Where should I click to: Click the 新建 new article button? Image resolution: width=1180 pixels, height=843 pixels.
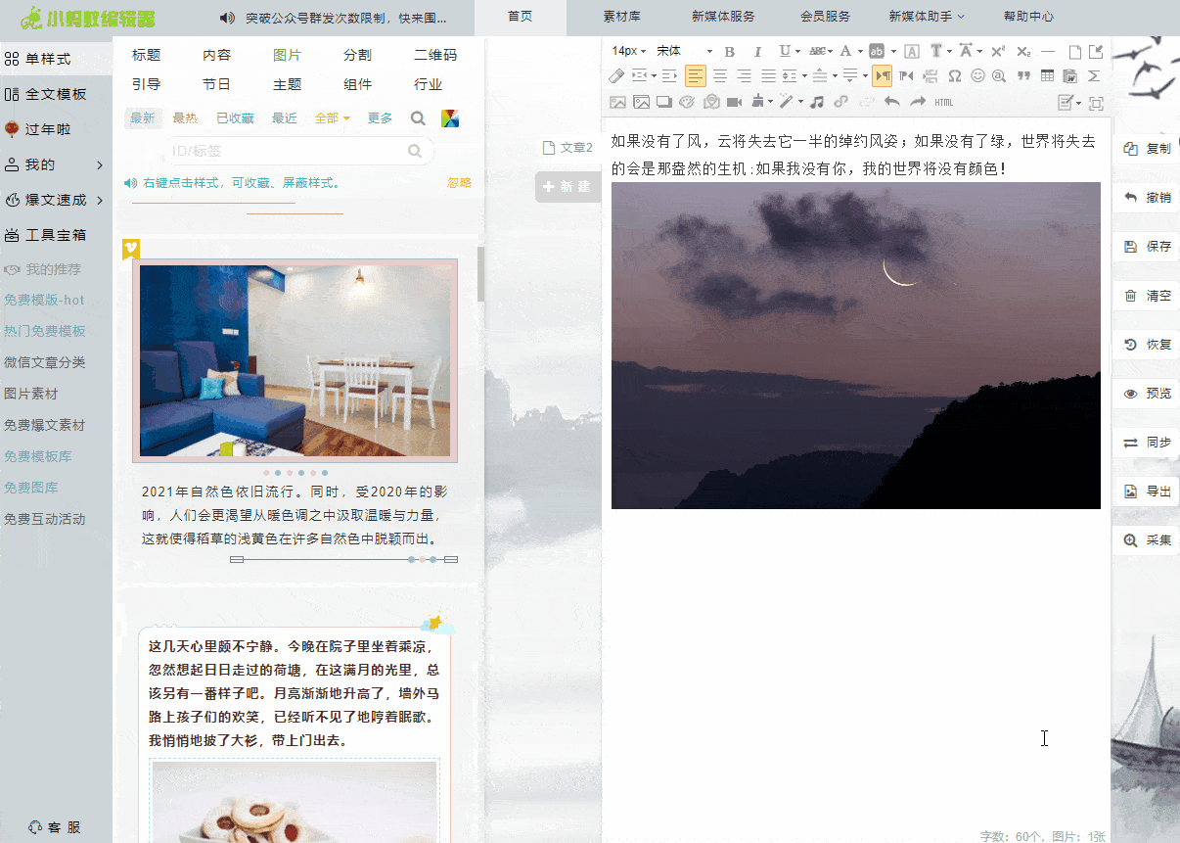(567, 187)
